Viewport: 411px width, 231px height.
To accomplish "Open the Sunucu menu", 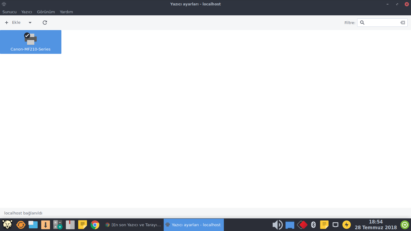I will click(9, 12).
